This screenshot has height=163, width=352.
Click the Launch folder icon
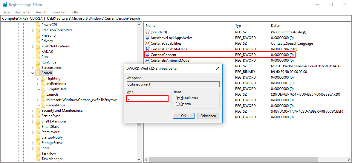pyautogui.click(x=43, y=94)
